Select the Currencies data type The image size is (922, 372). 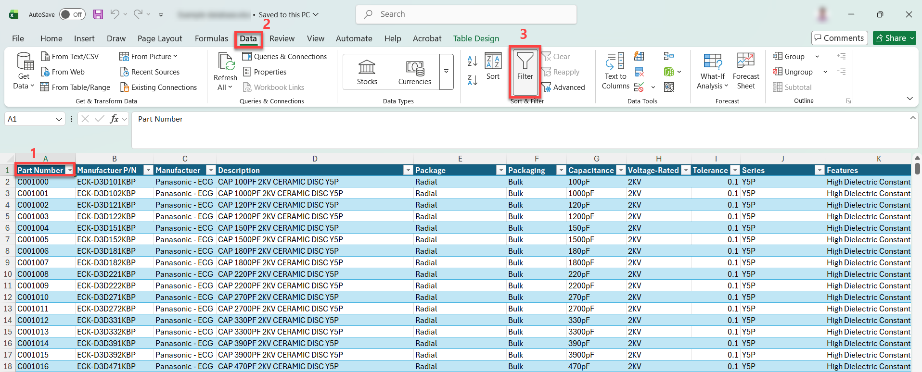[415, 72]
